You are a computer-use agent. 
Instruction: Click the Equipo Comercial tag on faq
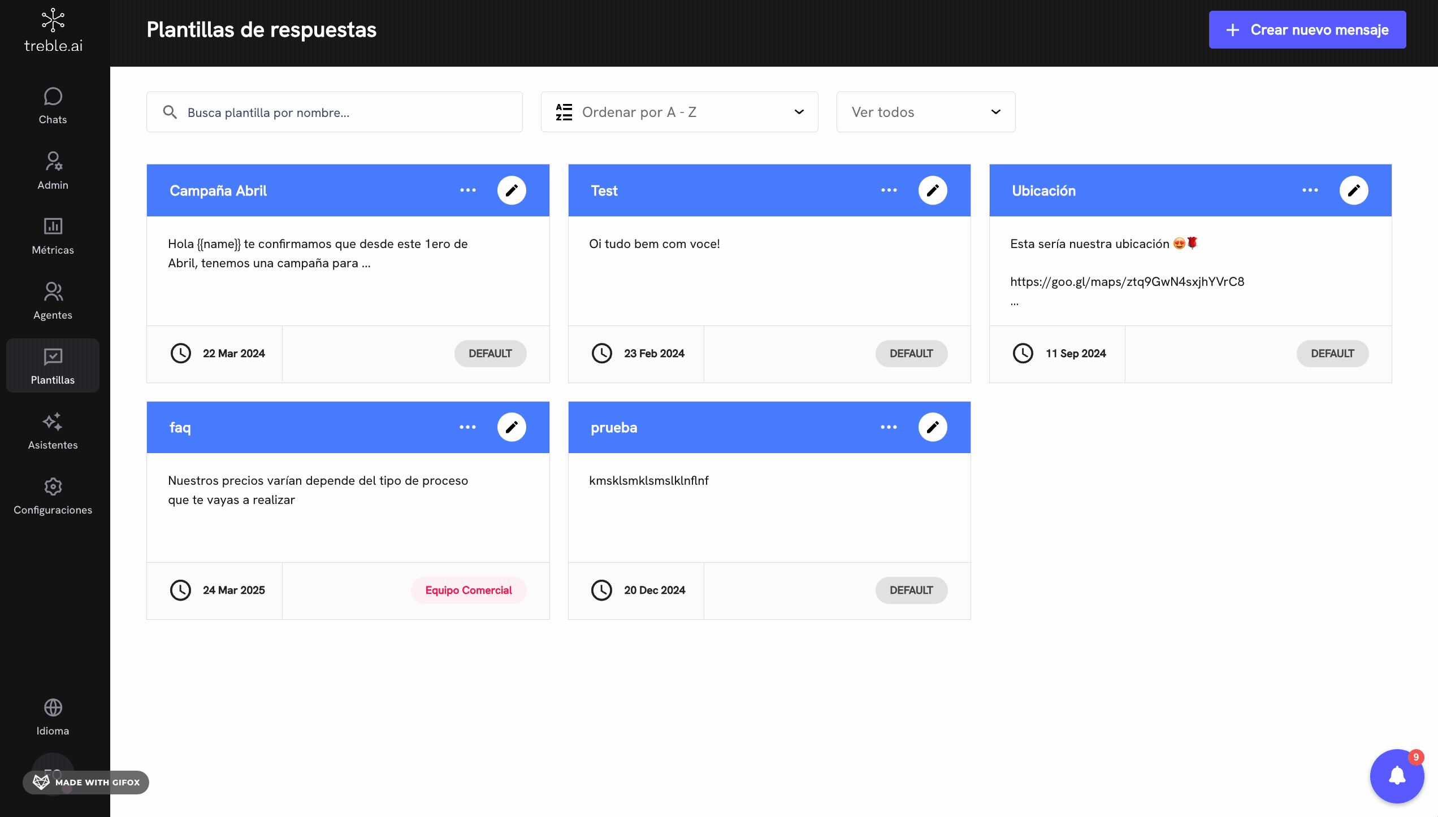pyautogui.click(x=468, y=590)
